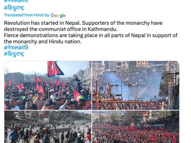This screenshot has width=191, height=143.
Task: Open the red-flag rally aerial photo
Action: (136, 127)
